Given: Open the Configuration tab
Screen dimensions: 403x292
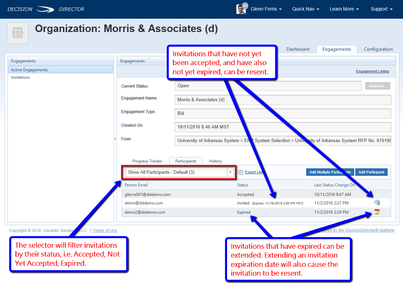Looking at the screenshot, I should coord(378,49).
